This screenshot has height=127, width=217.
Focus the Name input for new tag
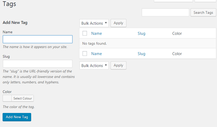pyautogui.click(x=38, y=39)
